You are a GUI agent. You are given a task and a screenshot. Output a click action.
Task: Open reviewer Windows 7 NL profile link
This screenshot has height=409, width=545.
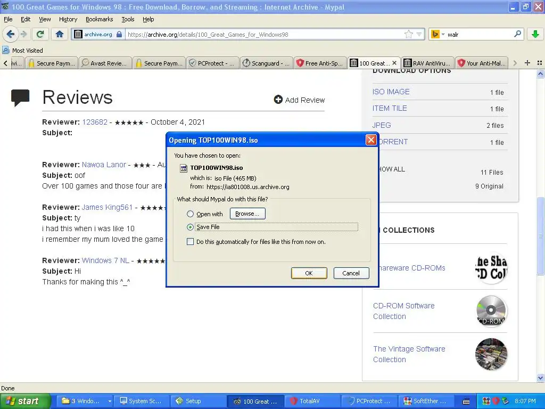(105, 260)
